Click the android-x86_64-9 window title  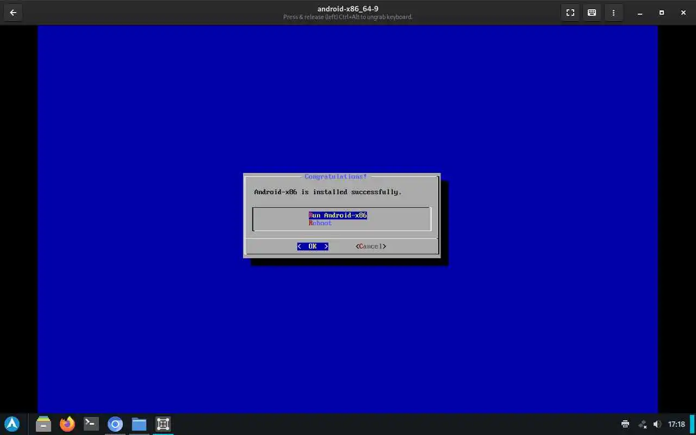click(348, 9)
